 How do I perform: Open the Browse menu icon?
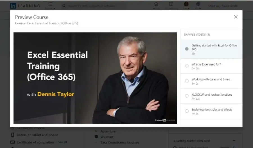coord(50,4)
